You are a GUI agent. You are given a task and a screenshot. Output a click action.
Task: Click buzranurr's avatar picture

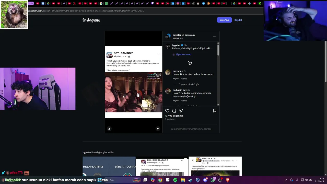tap(168, 72)
